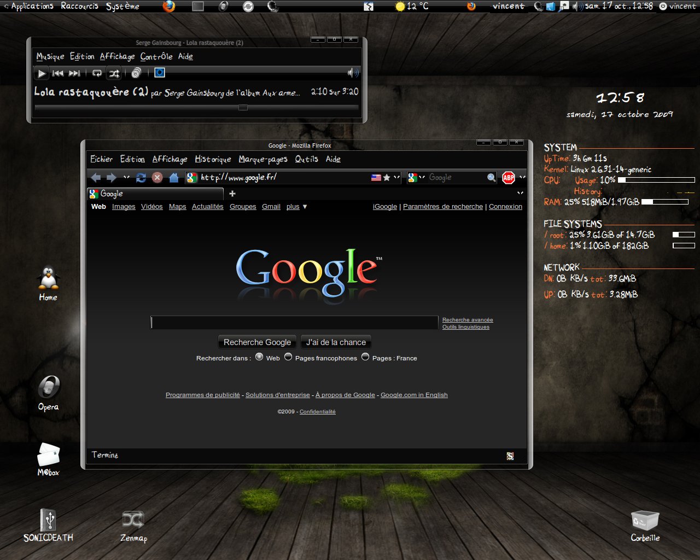This screenshot has height=560, width=700.
Task: Select the Web radio button
Action: click(259, 357)
